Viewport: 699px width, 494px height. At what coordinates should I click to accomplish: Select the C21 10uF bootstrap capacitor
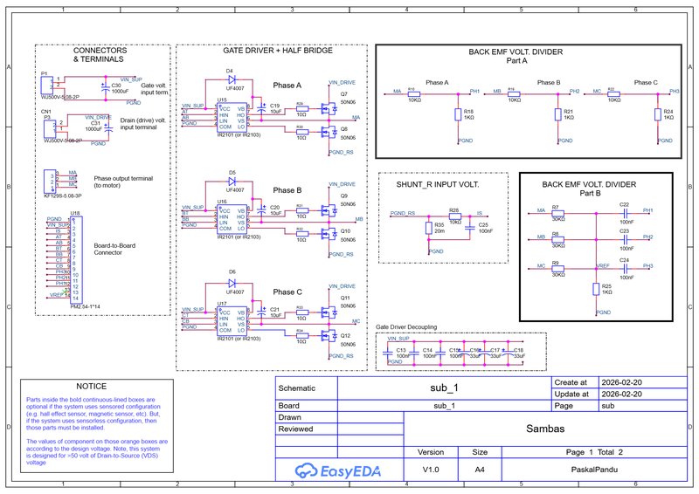click(x=261, y=312)
